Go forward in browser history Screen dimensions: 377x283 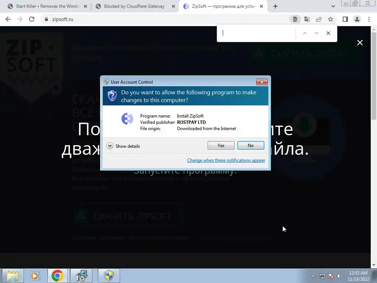tap(20, 19)
